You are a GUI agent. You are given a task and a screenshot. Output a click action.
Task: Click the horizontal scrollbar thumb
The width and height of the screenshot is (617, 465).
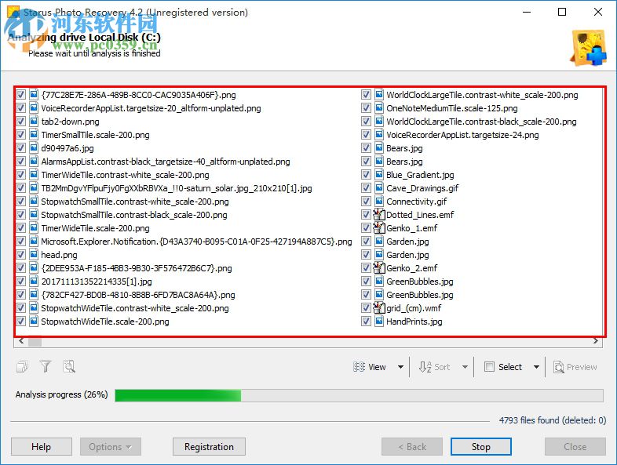(x=35, y=342)
